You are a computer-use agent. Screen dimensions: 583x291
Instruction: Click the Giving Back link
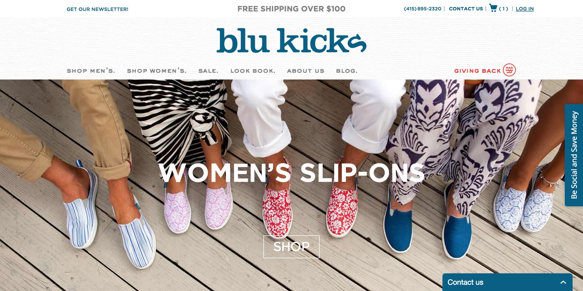tap(477, 71)
